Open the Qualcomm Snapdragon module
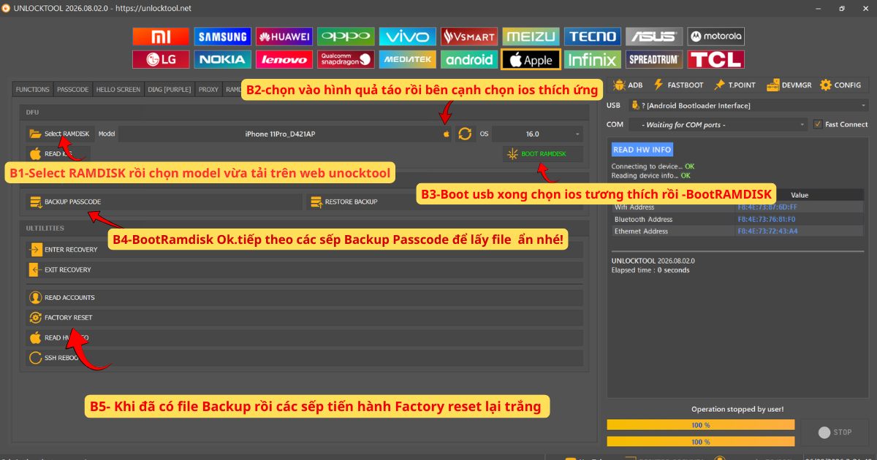The width and height of the screenshot is (877, 460). (346, 59)
